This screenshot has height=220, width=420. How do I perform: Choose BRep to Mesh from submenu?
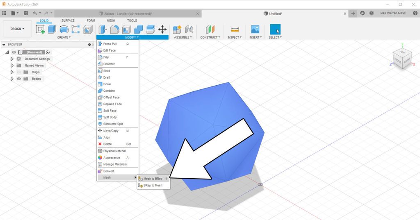click(153, 185)
